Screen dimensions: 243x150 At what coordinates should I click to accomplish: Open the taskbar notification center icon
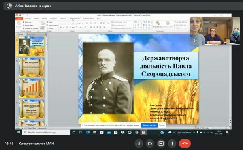(227, 132)
